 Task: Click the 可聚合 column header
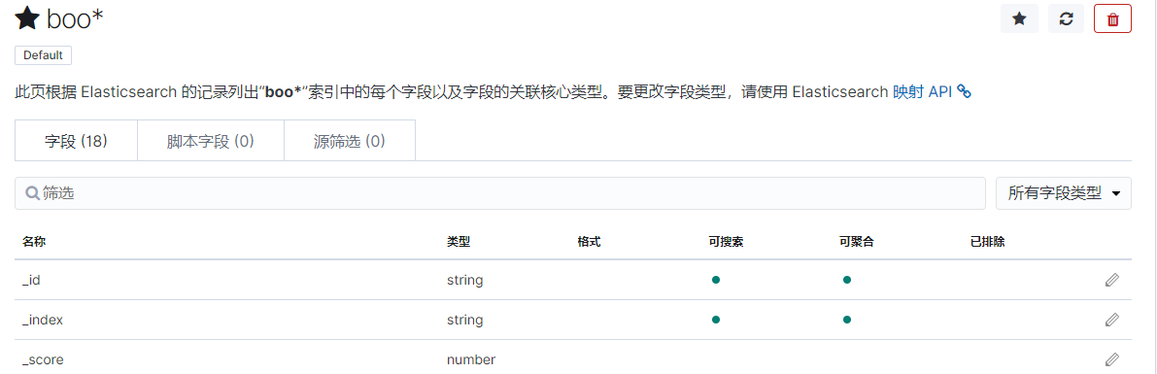tap(857, 241)
